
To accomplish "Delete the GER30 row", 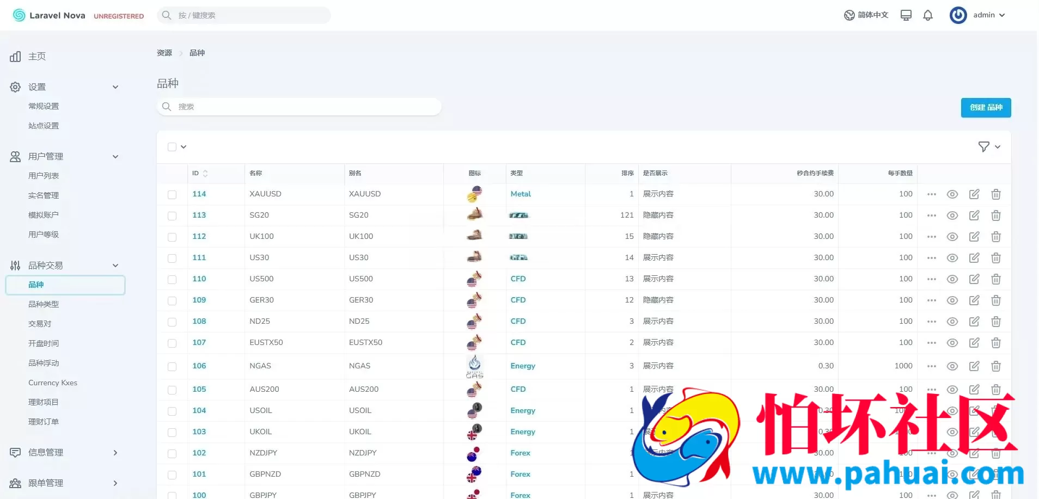I will [996, 300].
